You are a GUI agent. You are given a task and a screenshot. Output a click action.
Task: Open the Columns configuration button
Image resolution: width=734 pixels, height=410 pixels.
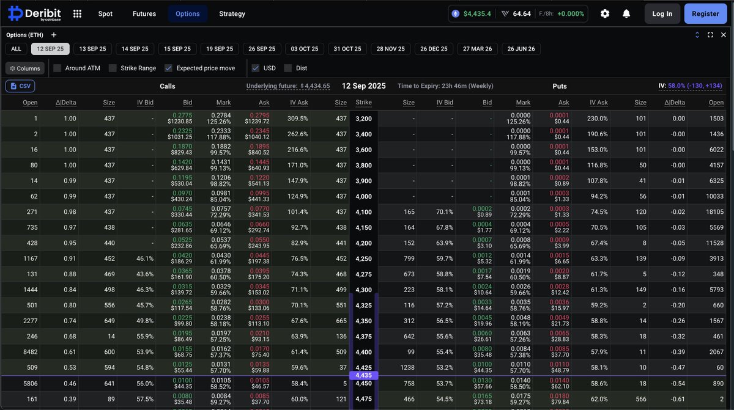24,68
